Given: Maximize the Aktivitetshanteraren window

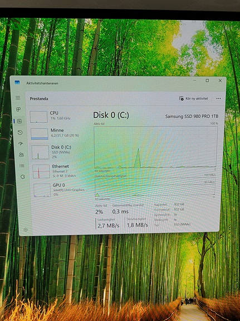Looking at the screenshot, I should tap(207, 80).
